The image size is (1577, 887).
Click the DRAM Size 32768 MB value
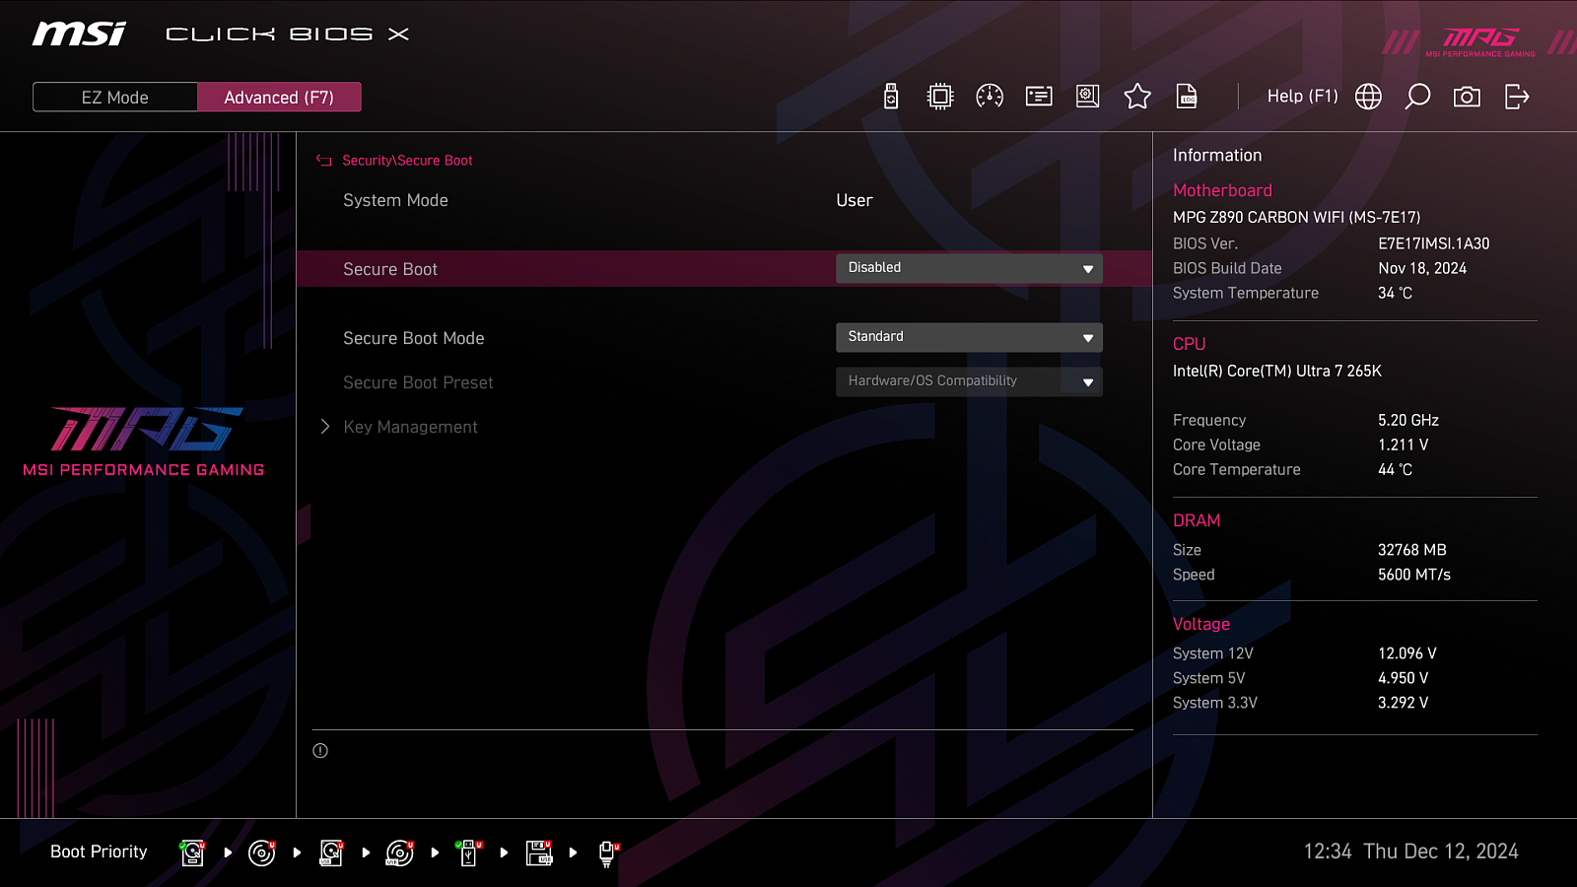tap(1412, 550)
